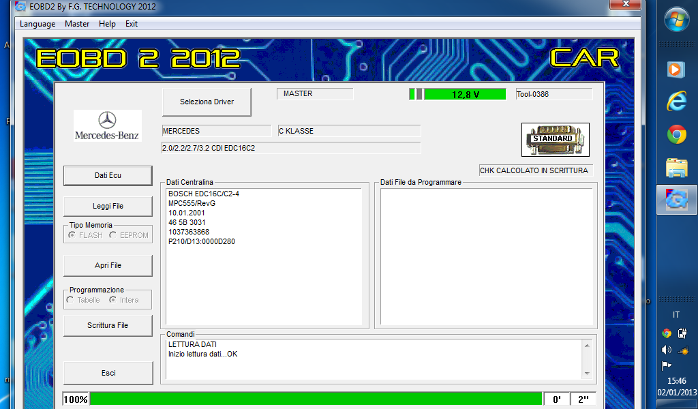
Task: Open the Action Center flag icon
Action: (x=667, y=366)
